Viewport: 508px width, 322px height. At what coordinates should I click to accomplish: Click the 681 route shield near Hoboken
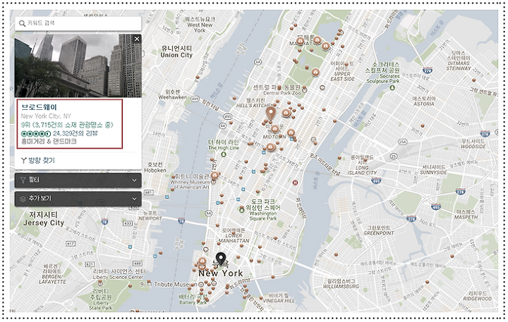click(x=149, y=192)
